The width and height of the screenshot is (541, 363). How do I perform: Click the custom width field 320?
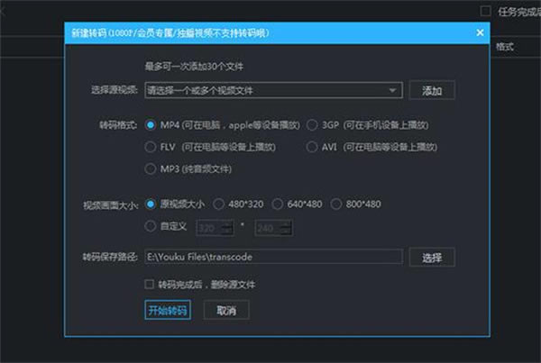coord(215,228)
